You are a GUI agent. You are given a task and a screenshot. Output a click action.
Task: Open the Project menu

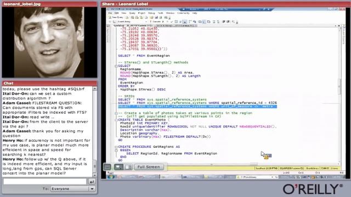point(141,13)
